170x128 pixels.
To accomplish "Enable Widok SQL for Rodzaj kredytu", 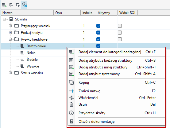I will pyautogui.click(x=120, y=33).
